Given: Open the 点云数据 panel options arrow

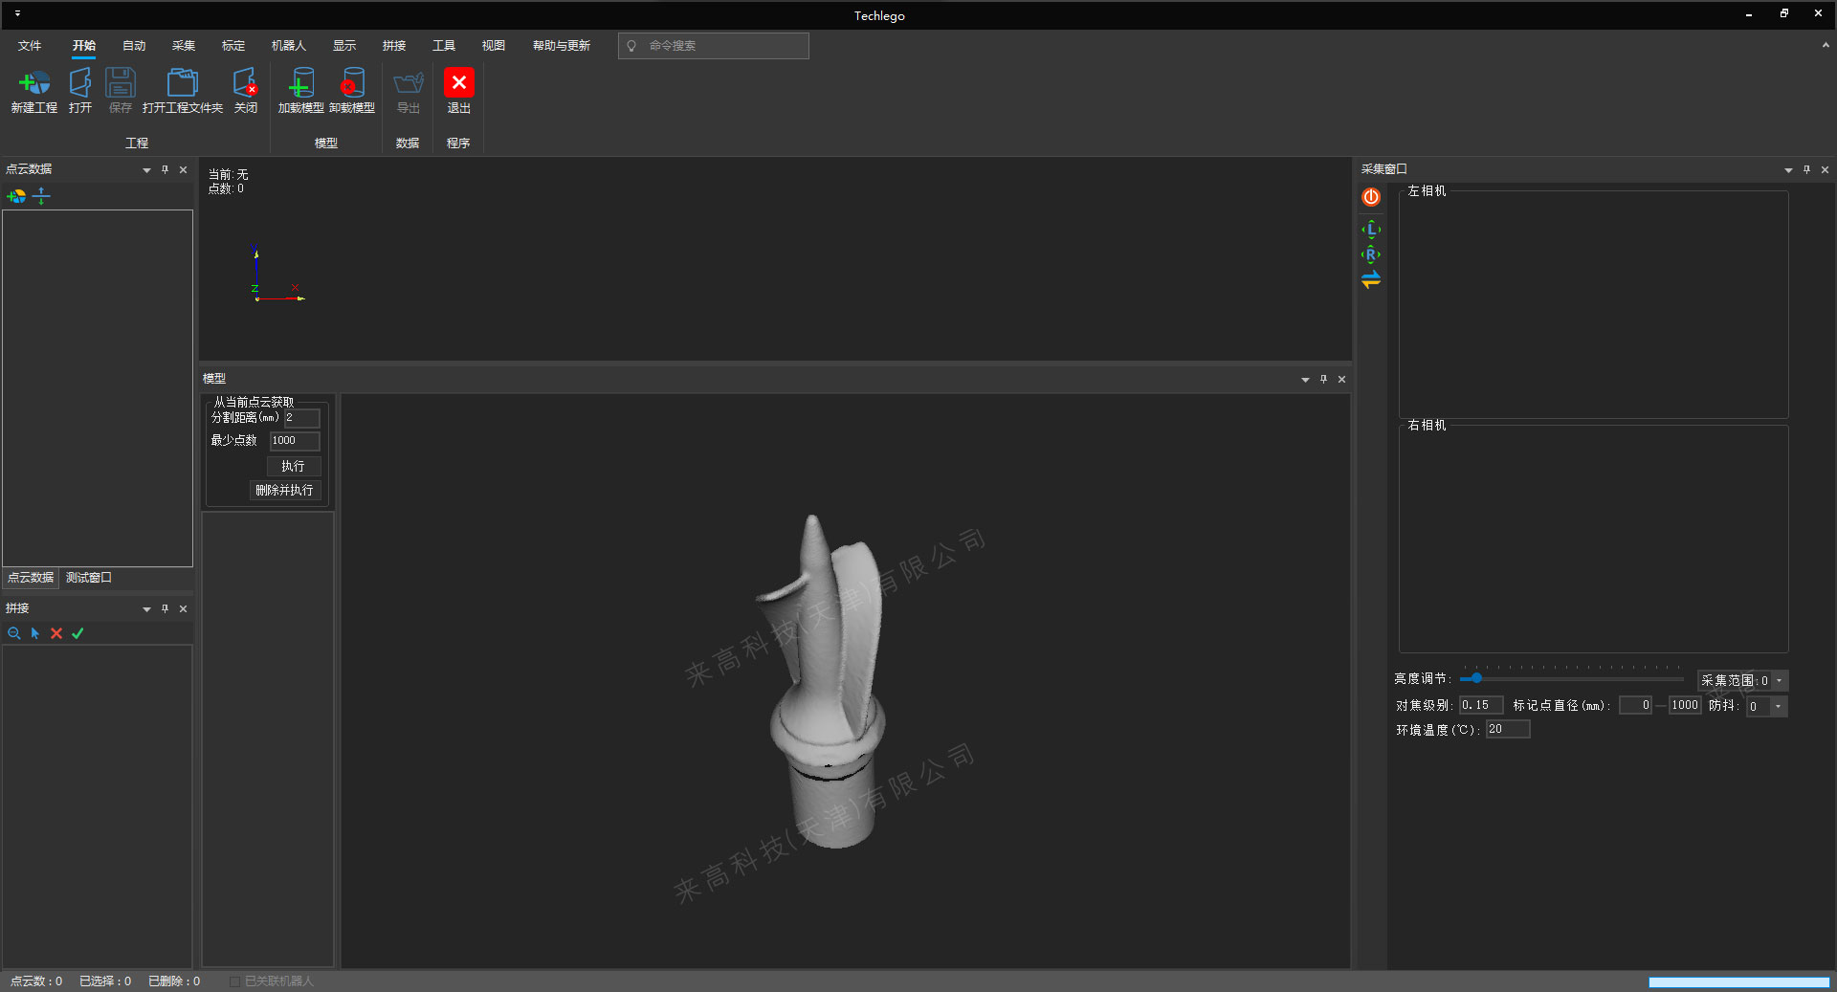Looking at the screenshot, I should [x=146, y=170].
